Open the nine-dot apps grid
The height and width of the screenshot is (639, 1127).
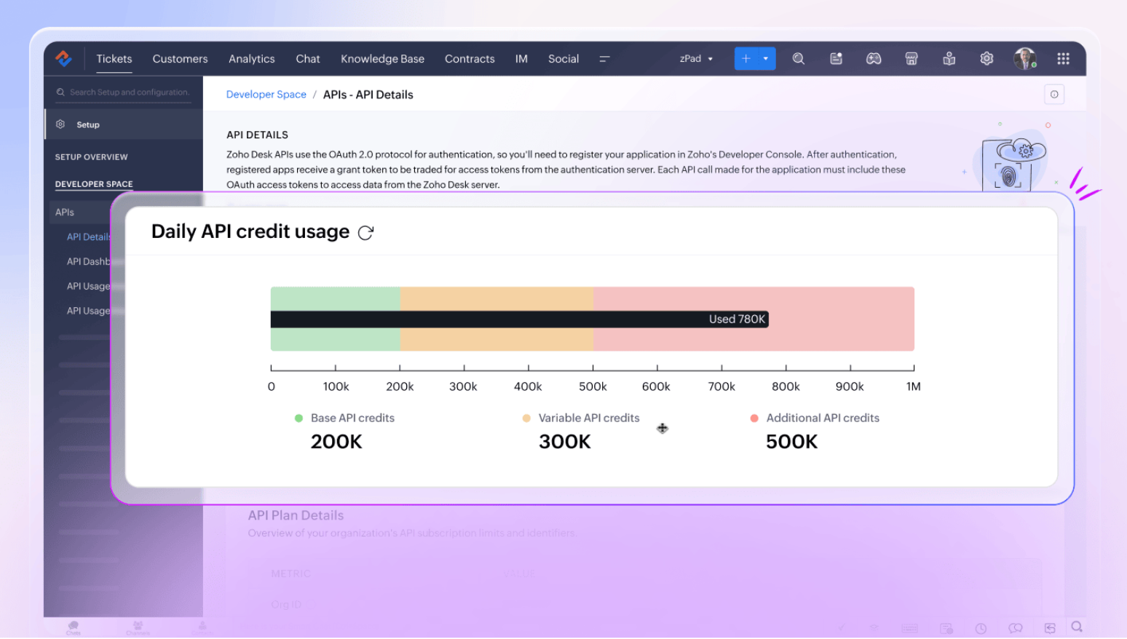[x=1063, y=59]
